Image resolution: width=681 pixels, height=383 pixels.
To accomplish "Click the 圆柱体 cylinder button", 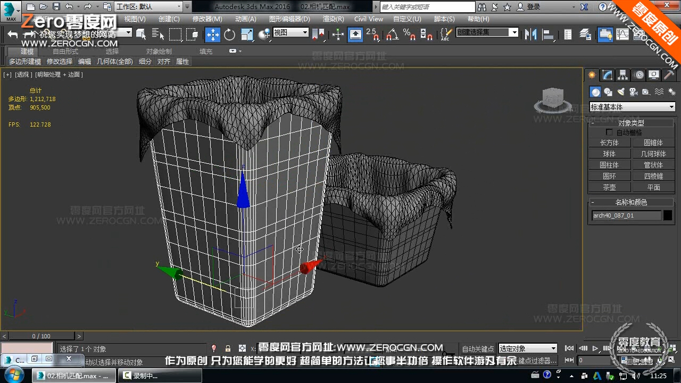I will coord(610,165).
